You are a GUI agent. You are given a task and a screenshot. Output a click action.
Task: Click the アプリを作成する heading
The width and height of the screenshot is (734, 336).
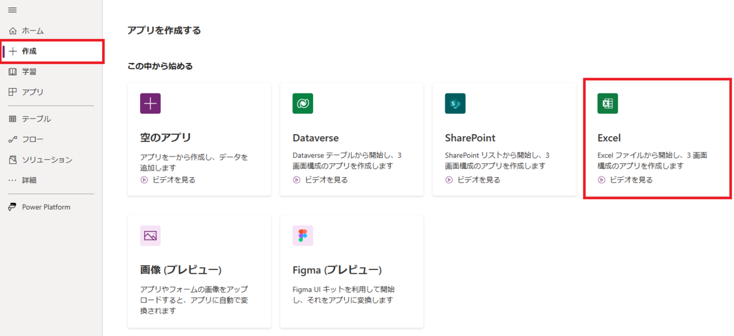point(164,30)
